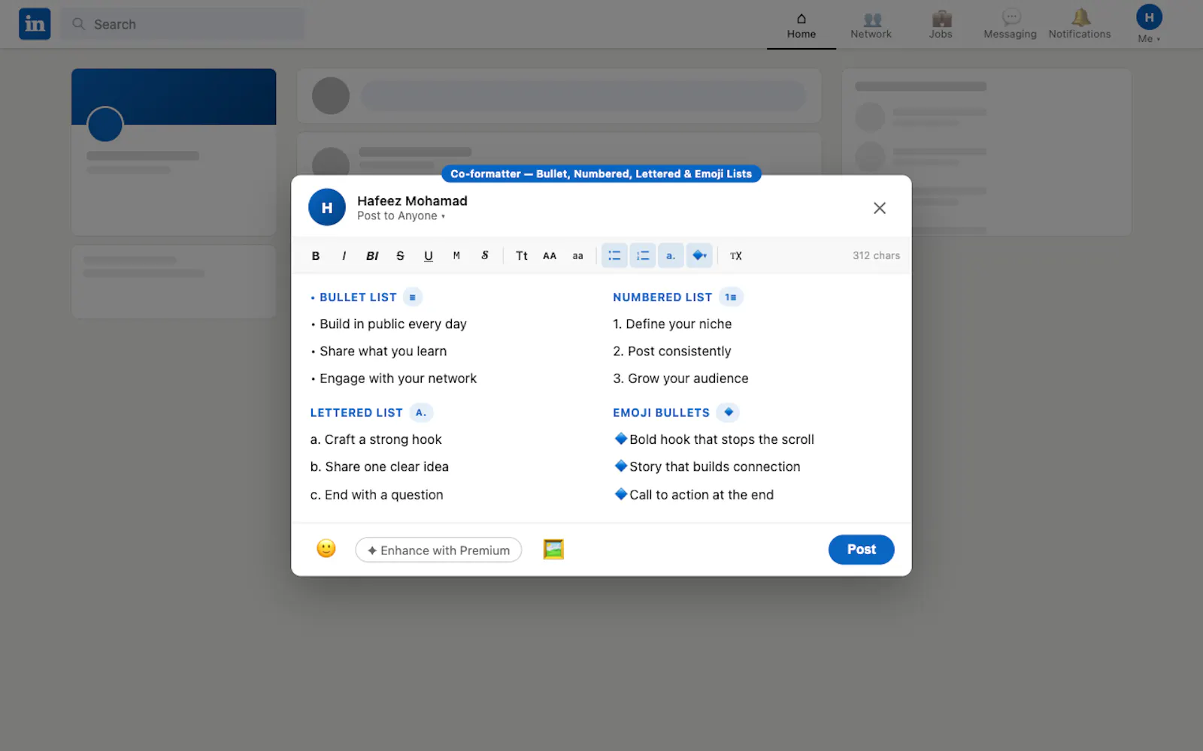Open the Notifications tab
This screenshot has width=1203, height=751.
pyautogui.click(x=1080, y=25)
